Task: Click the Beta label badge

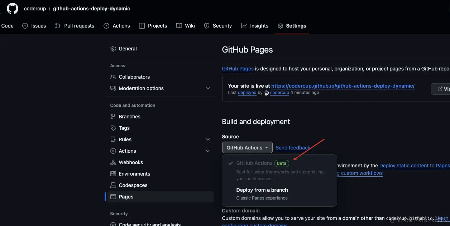Action: pos(282,163)
